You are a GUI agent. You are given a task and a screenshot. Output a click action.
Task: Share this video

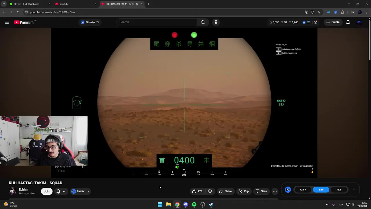[225, 191]
